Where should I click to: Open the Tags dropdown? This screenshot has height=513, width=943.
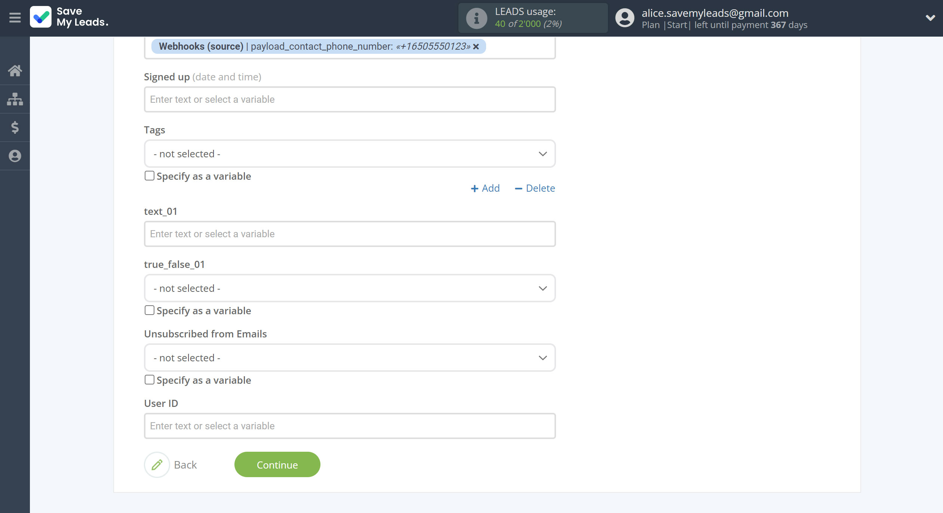[350, 154]
